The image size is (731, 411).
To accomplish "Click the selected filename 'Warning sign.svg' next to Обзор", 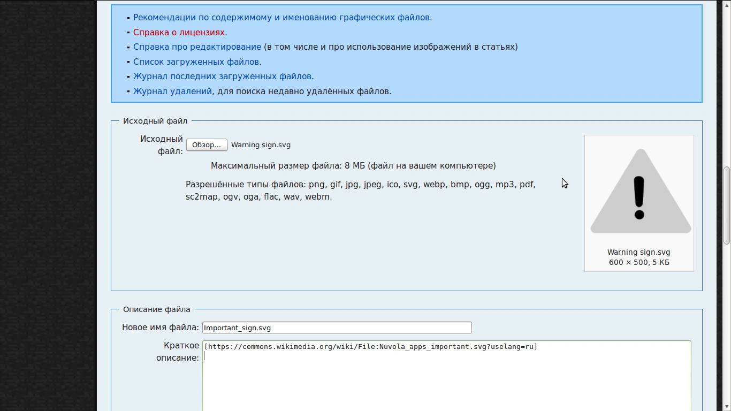I will click(261, 145).
